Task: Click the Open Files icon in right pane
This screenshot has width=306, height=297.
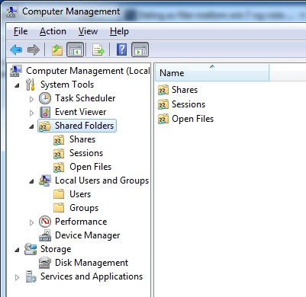Action: pos(163,119)
